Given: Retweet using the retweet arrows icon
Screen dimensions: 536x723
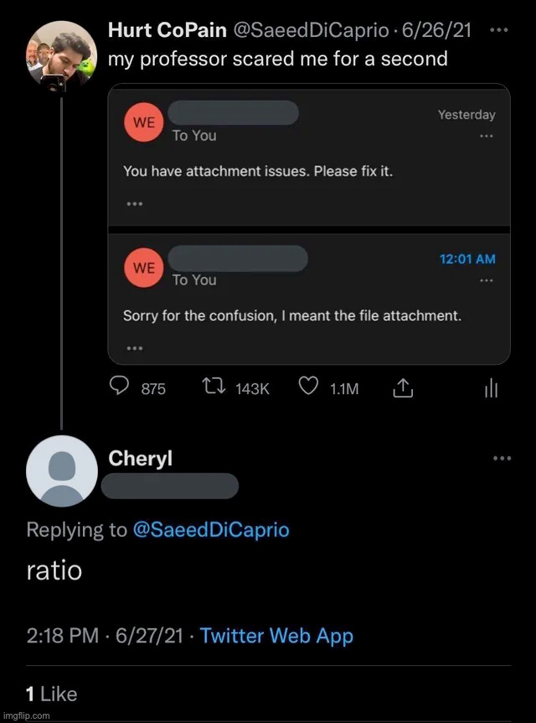Looking at the screenshot, I should point(215,387).
